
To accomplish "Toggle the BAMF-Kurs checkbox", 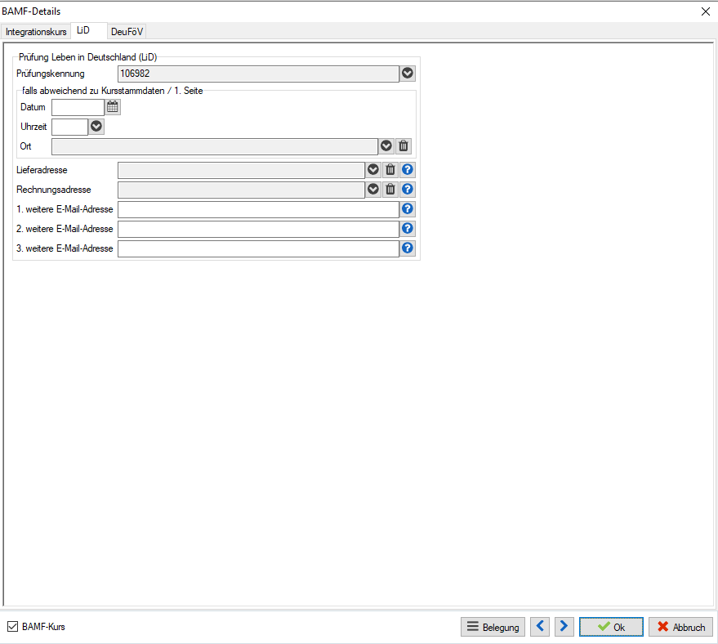I will pos(13,627).
